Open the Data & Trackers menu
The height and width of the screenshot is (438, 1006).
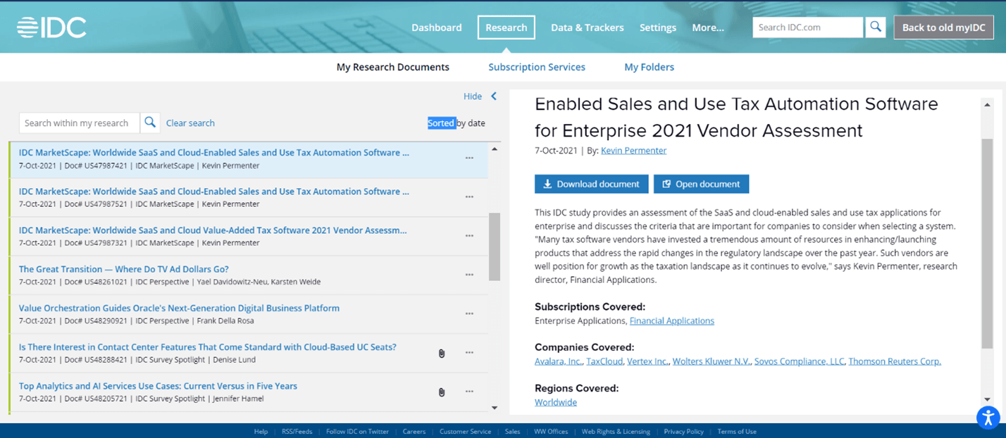click(x=588, y=27)
